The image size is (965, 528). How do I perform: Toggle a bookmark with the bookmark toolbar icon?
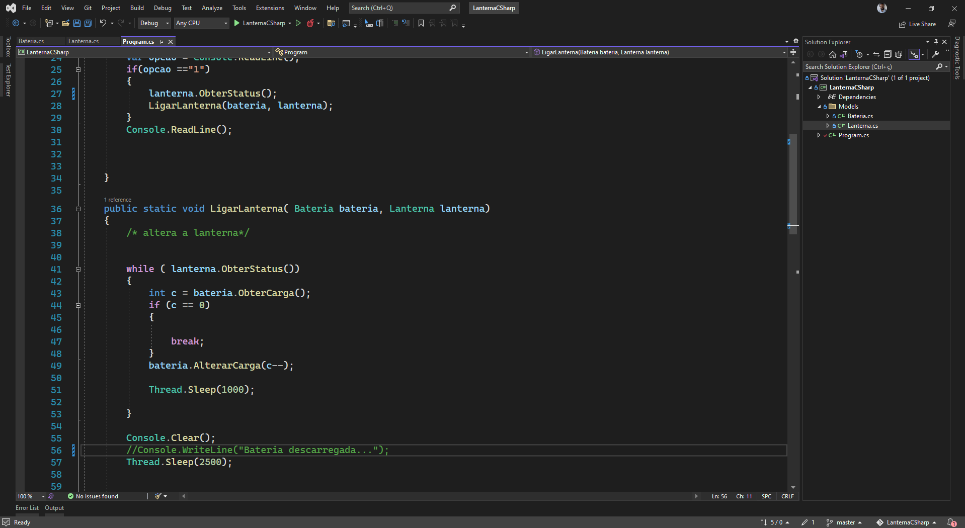[421, 23]
